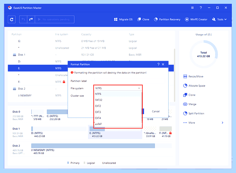Click the Partition label input field
The width and height of the screenshot is (236, 173).
(130, 81)
